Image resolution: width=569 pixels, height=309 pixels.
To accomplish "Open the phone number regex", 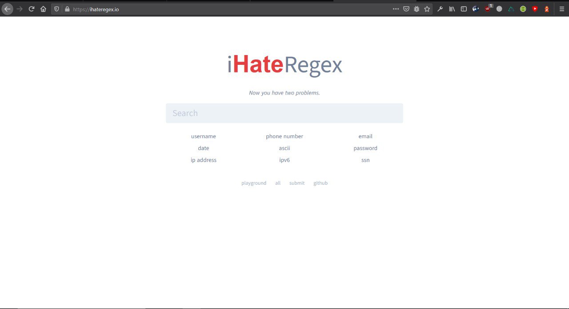I will pos(284,136).
